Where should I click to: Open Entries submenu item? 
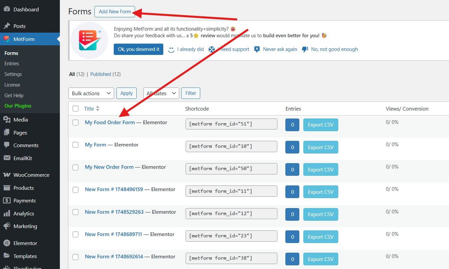click(12, 64)
